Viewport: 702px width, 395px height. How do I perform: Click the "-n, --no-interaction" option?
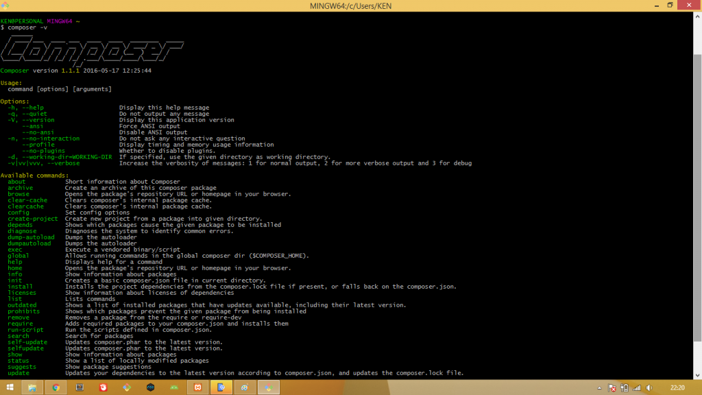pyautogui.click(x=43, y=139)
